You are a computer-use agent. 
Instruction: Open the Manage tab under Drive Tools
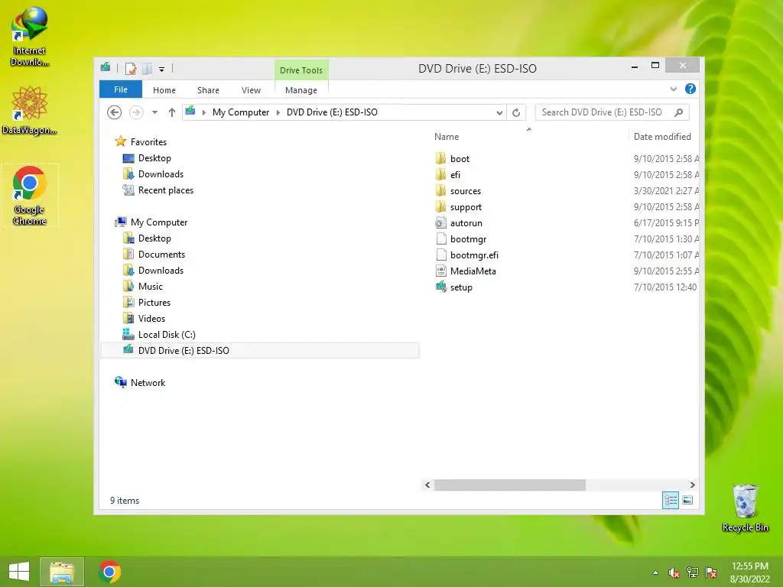pos(301,90)
